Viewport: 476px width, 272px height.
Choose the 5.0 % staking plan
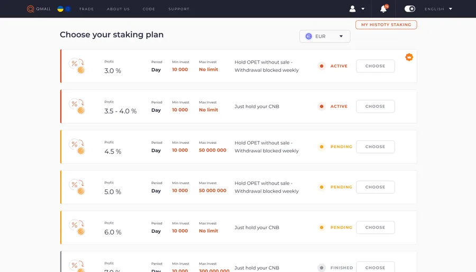375,187
